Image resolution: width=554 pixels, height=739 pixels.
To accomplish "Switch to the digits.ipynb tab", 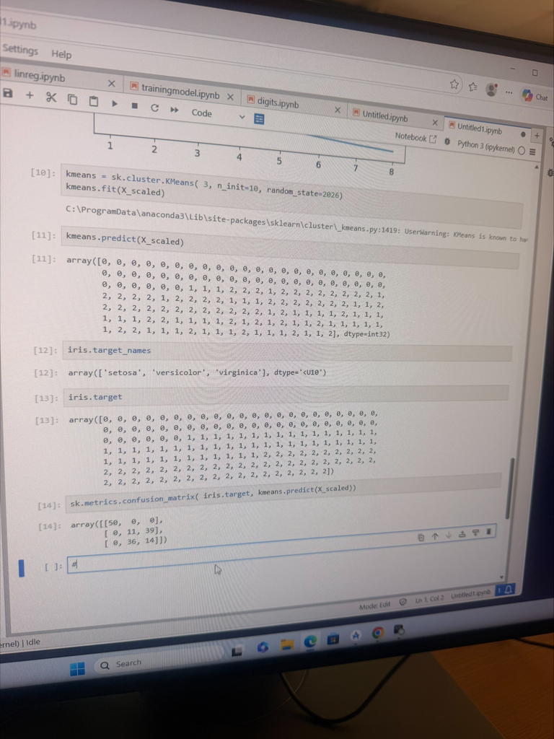I will coord(278,102).
